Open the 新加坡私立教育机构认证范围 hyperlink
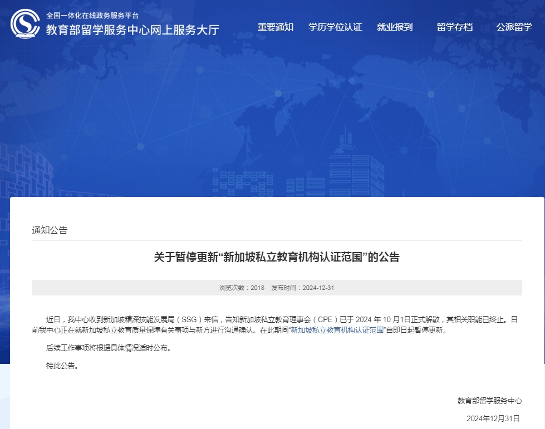 point(337,330)
